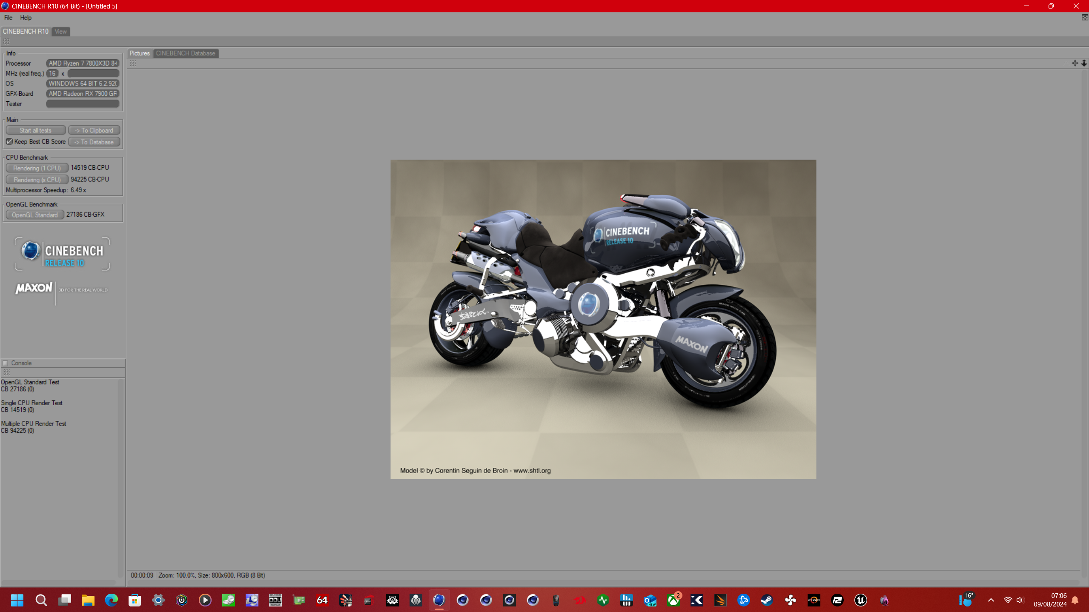This screenshot has width=1089, height=612.
Task: Run the OpenGL Standard benchmark
Action: pos(35,215)
